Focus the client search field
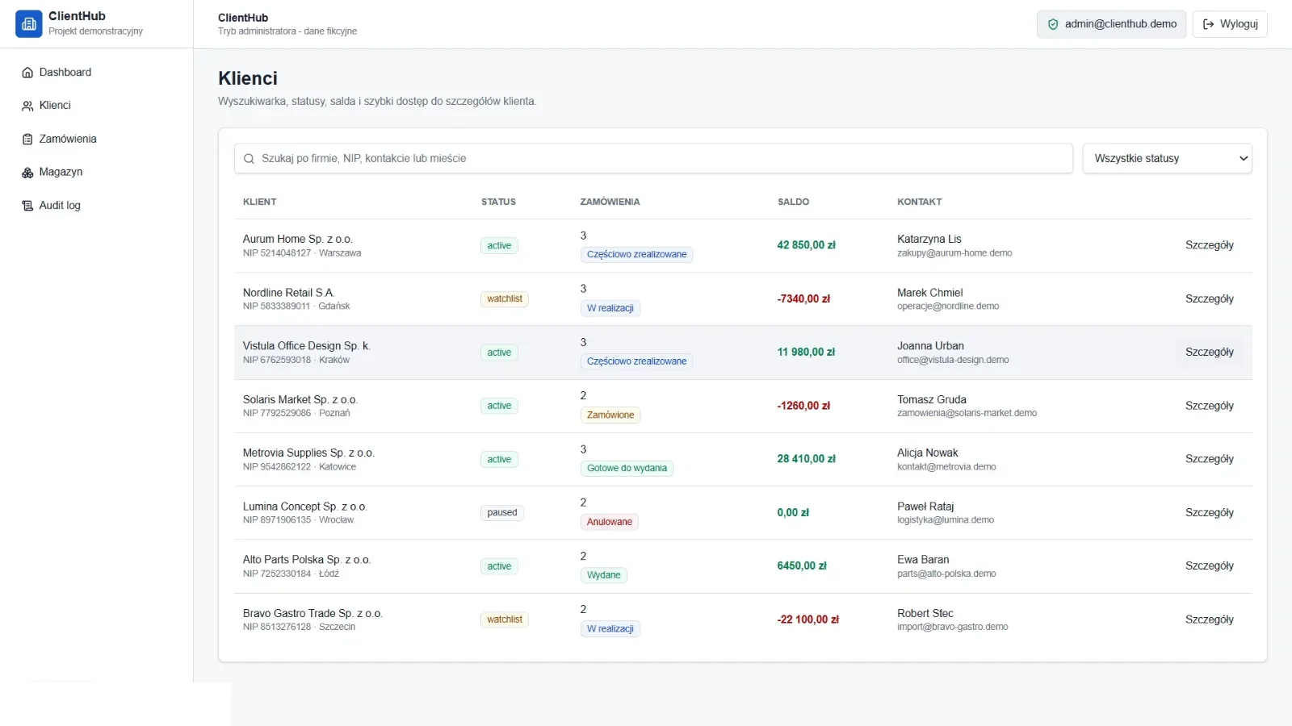Image resolution: width=1292 pixels, height=726 pixels. click(x=653, y=159)
